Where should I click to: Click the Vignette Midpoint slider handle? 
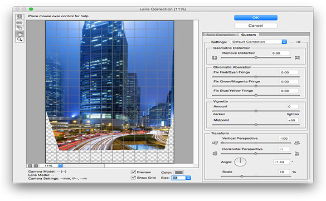[256, 125]
